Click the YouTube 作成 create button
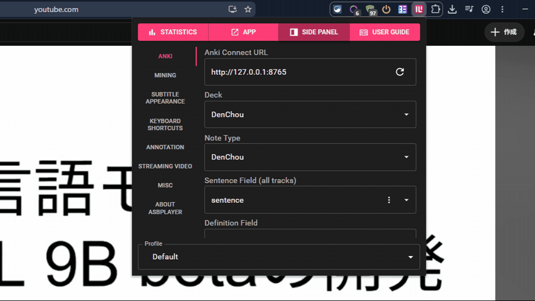This screenshot has width=535, height=301. click(x=504, y=32)
